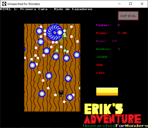Click the Poder: 2.40 power value
Image resolution: width=148 pixels, height=128 pixels.
coord(111,33)
